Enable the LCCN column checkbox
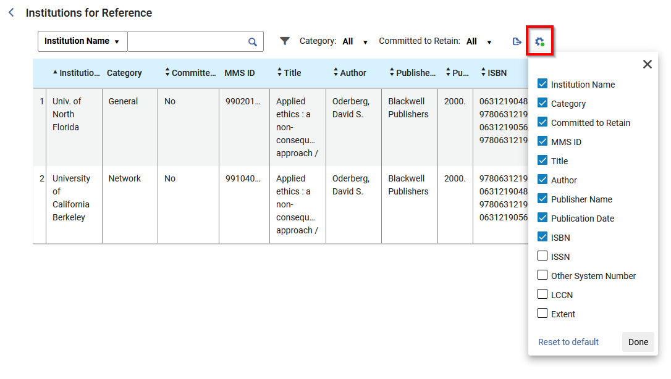 click(x=542, y=294)
